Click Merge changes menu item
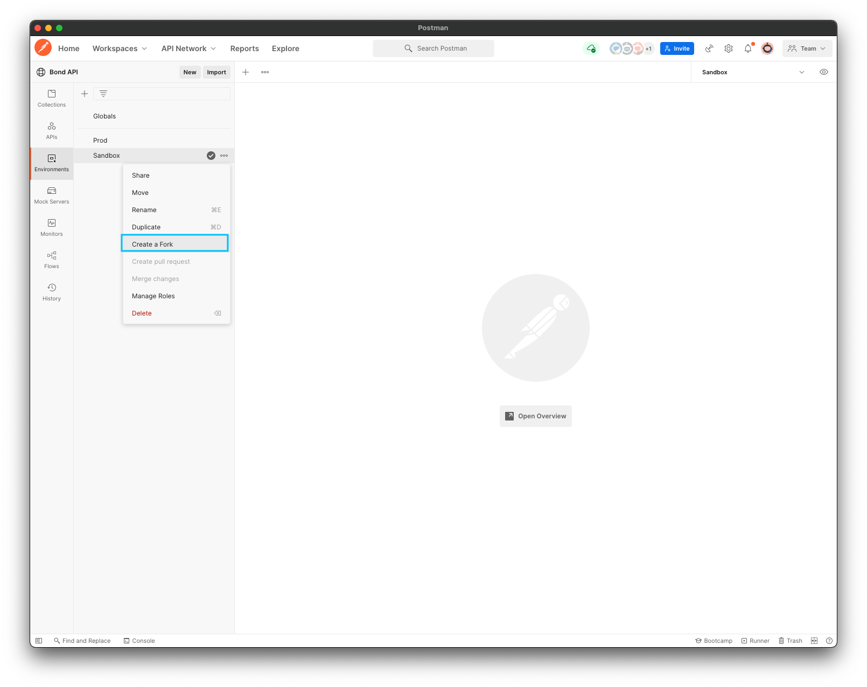This screenshot has width=867, height=687. (x=177, y=279)
